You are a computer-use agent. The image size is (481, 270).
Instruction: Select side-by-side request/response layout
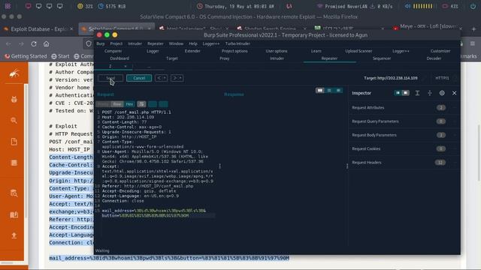click(x=320, y=90)
